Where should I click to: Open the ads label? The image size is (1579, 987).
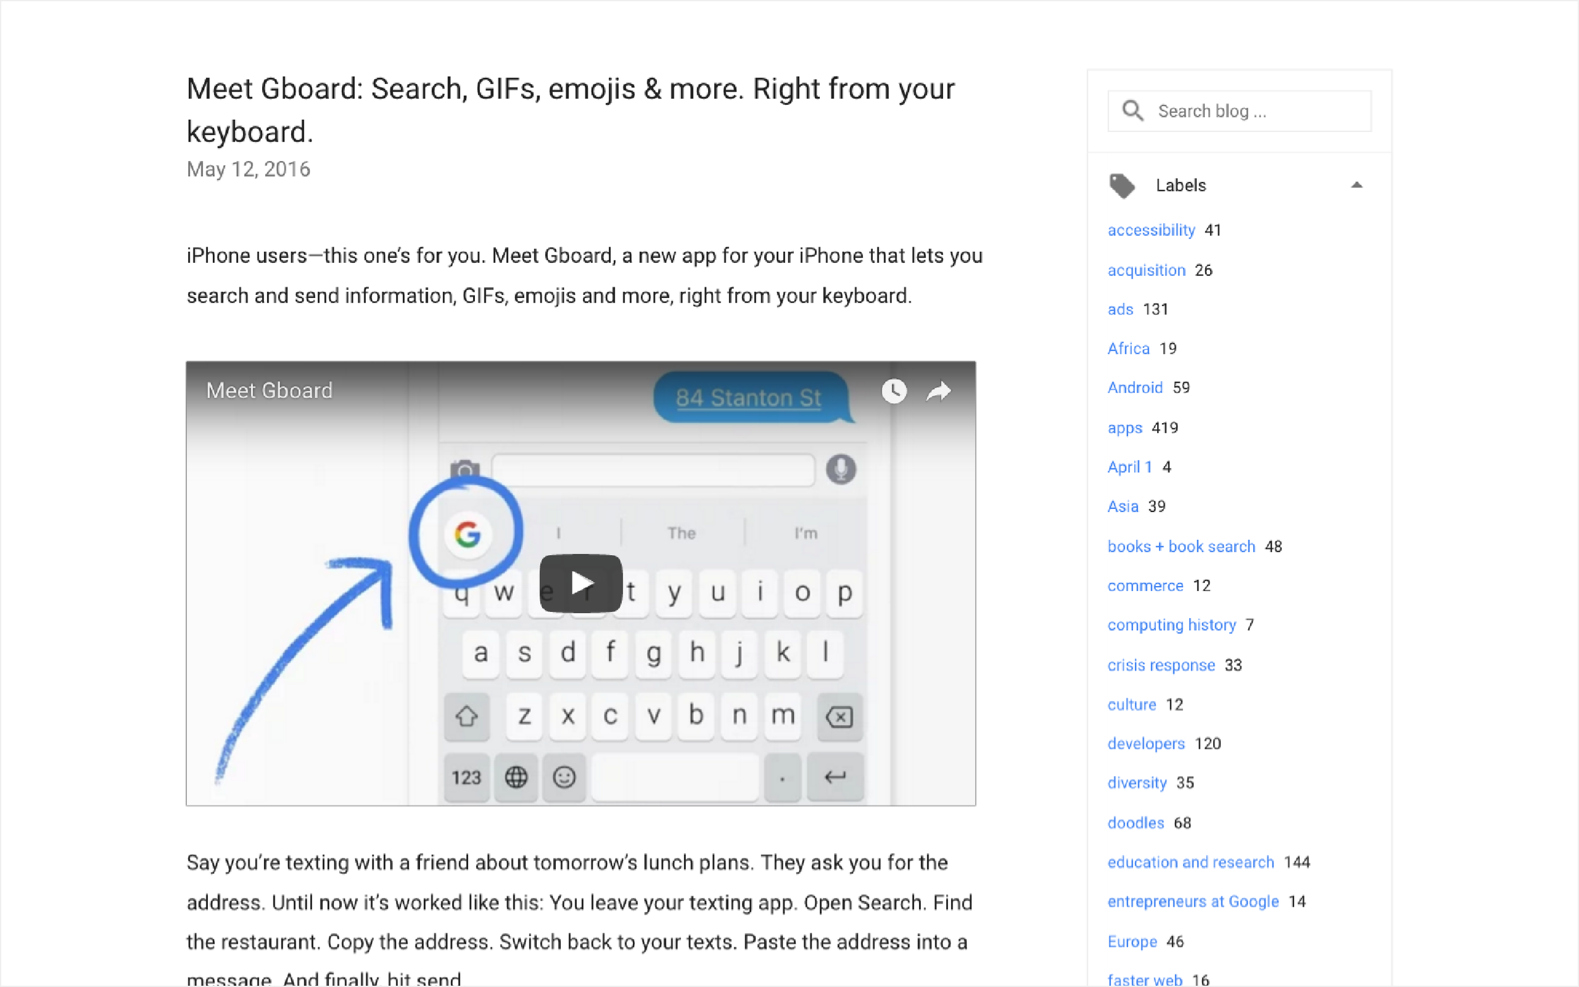pyautogui.click(x=1120, y=309)
